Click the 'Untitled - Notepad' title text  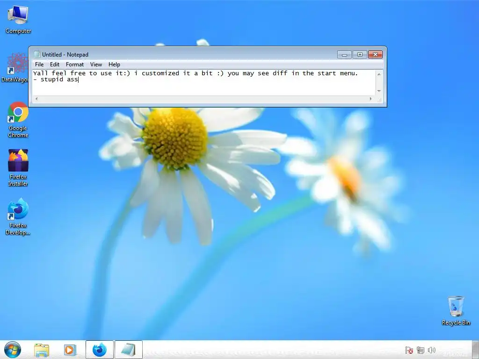(65, 55)
